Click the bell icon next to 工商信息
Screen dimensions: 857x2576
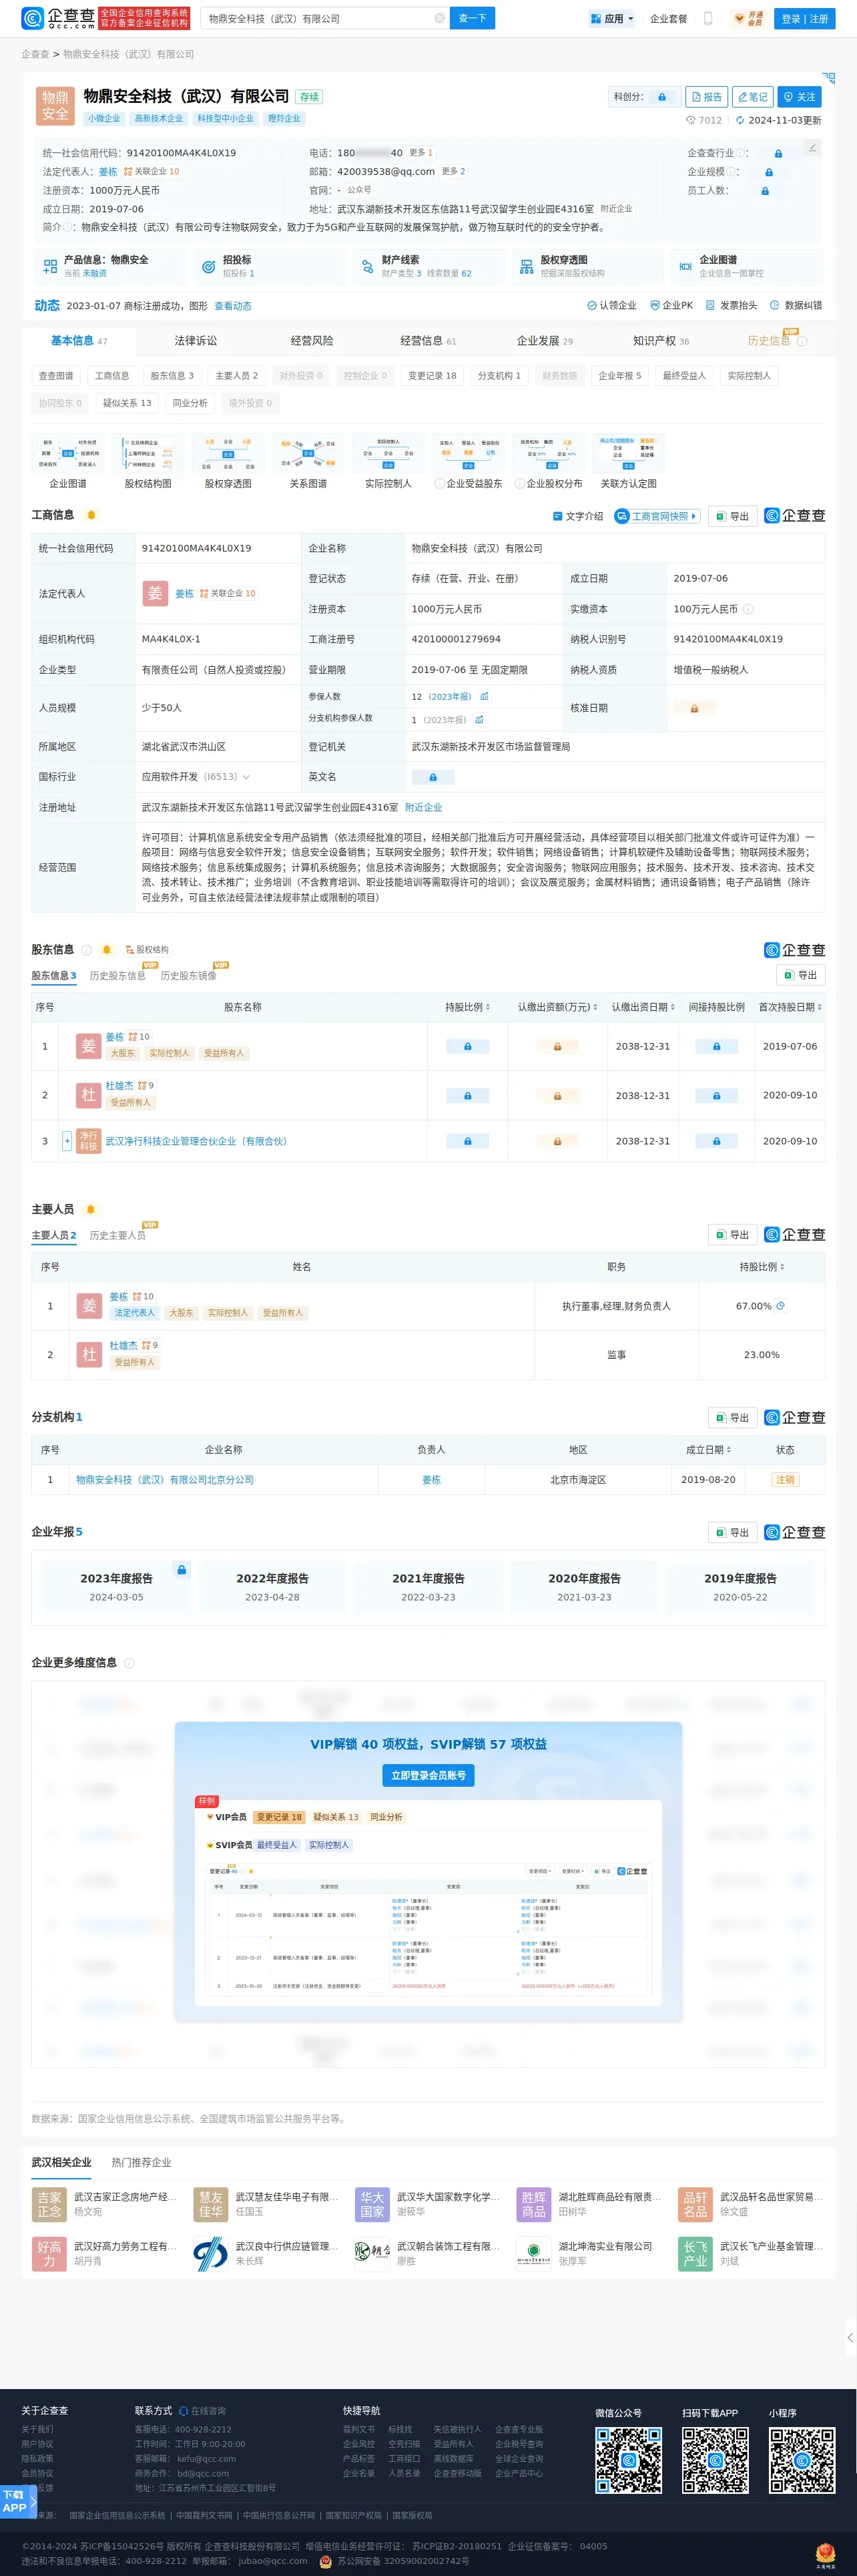[x=91, y=515]
